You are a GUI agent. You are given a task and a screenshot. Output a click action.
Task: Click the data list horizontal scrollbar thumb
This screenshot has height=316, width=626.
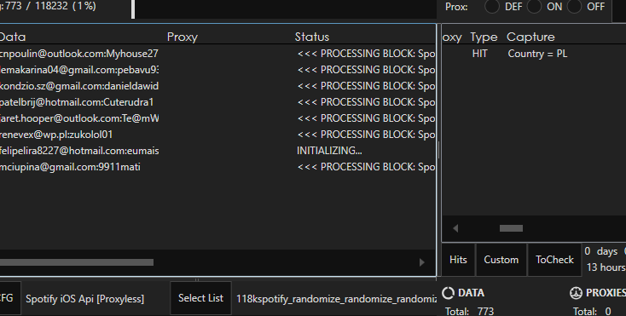77,262
